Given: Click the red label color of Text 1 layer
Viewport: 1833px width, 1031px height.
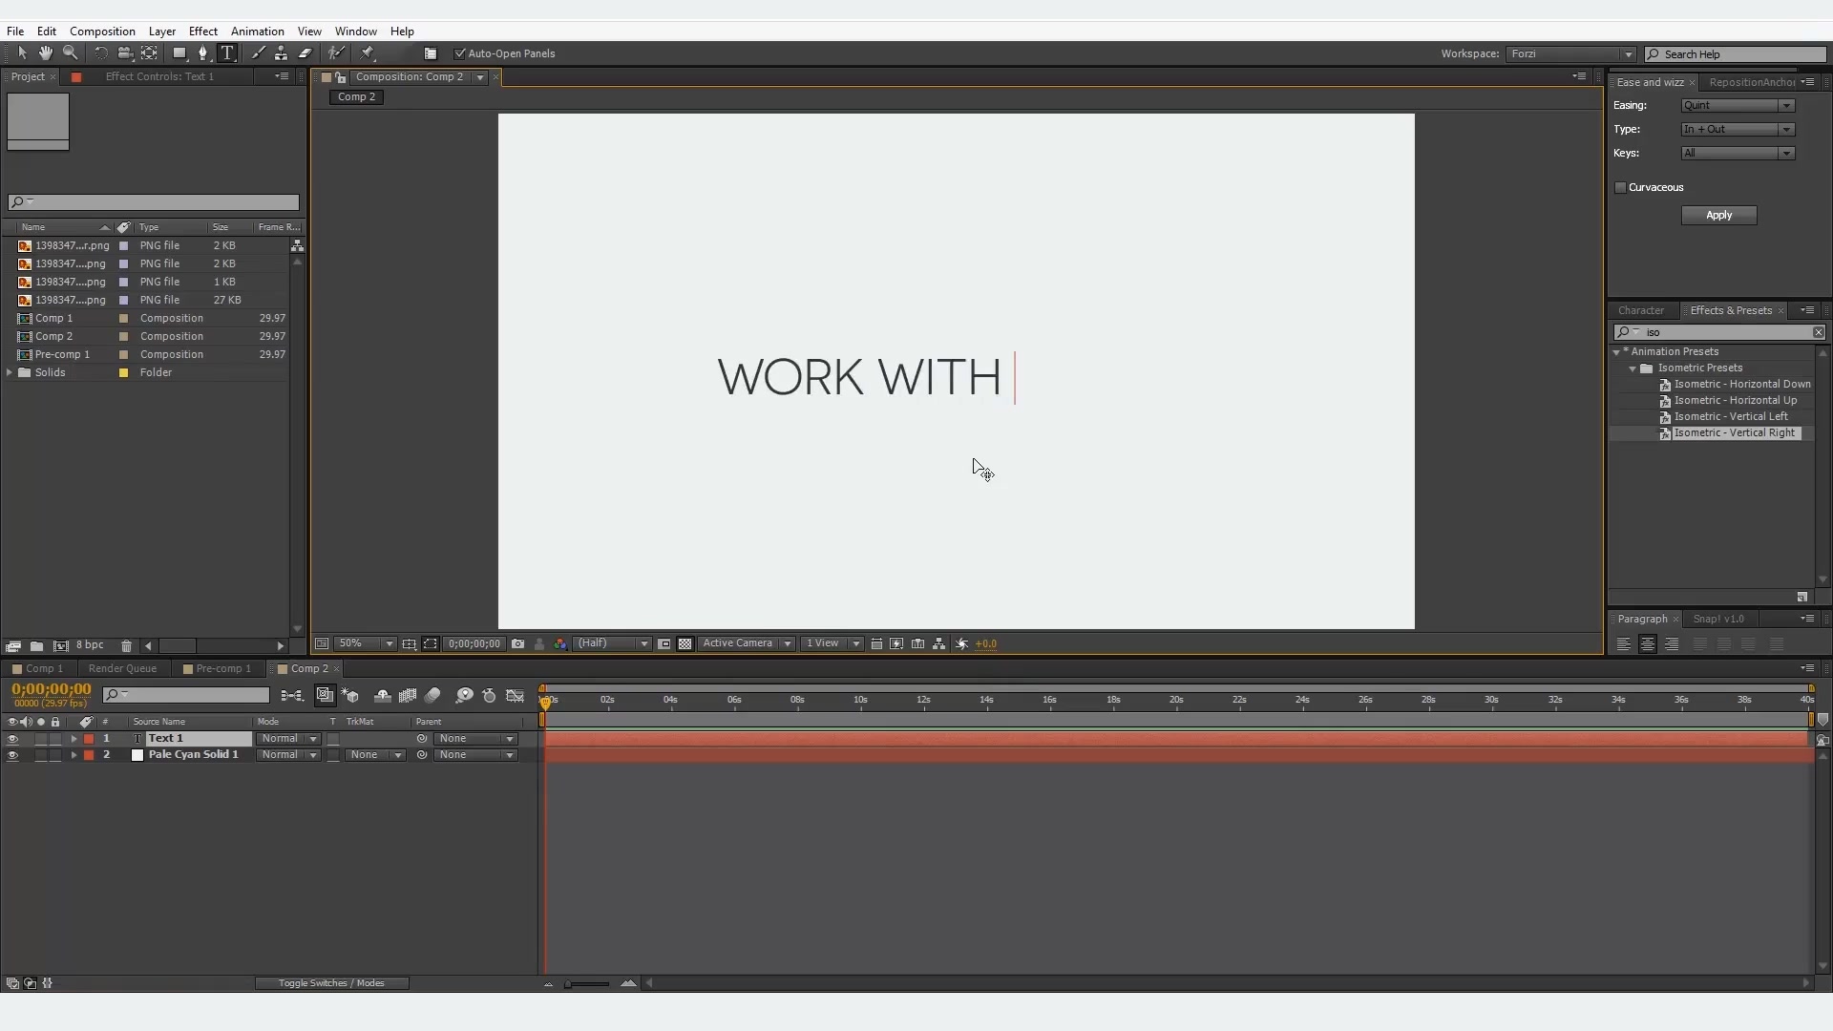Looking at the screenshot, I should 89,739.
